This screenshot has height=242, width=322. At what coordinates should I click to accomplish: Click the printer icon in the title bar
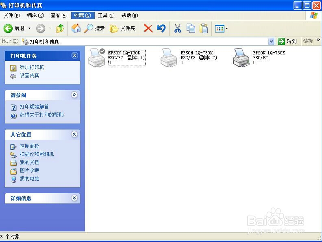point(4,5)
